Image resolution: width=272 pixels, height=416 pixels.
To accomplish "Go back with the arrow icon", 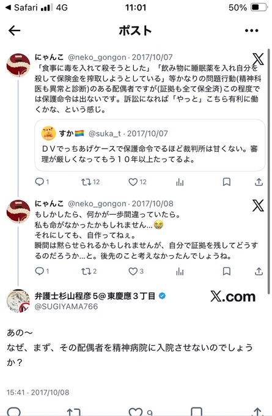I will [14, 31].
